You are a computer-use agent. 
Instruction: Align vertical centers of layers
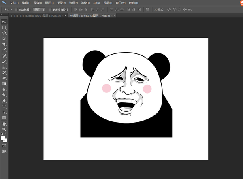pyautogui.click(x=81, y=10)
